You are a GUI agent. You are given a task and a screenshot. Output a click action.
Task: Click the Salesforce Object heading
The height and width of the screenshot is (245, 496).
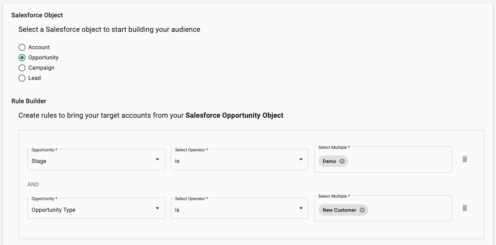tap(37, 15)
